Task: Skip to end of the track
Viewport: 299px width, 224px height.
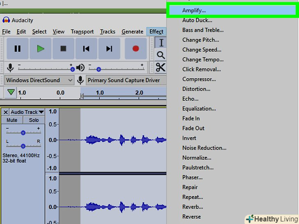Action: pyautogui.click(x=109, y=48)
